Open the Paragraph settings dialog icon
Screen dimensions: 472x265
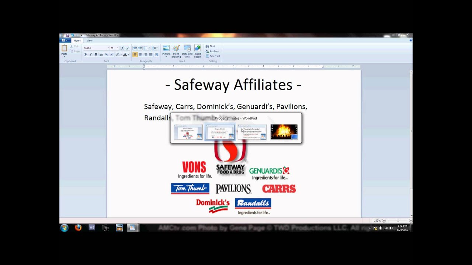pyautogui.click(x=156, y=54)
